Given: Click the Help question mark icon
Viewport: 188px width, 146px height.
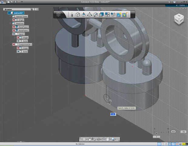Looking at the screenshot, I should 174,2.
